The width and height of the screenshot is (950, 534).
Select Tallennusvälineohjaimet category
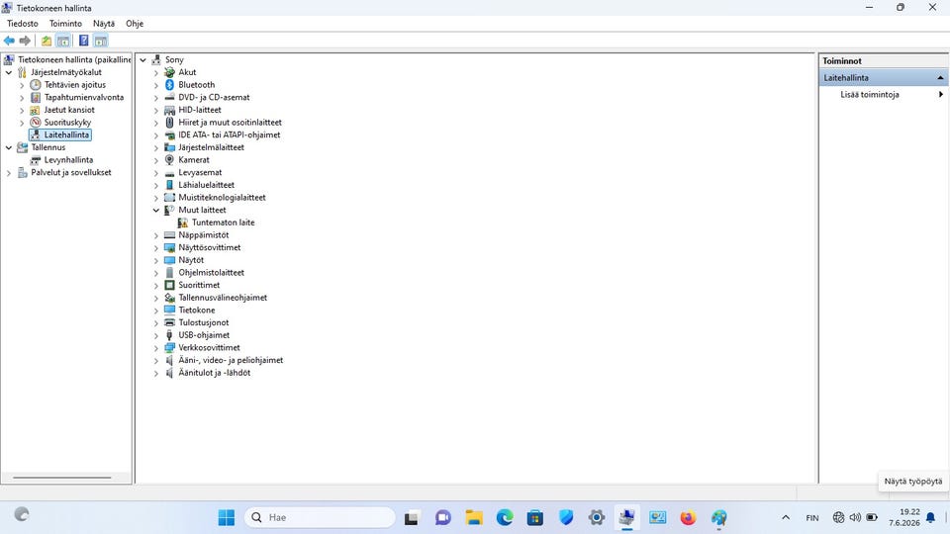point(223,298)
